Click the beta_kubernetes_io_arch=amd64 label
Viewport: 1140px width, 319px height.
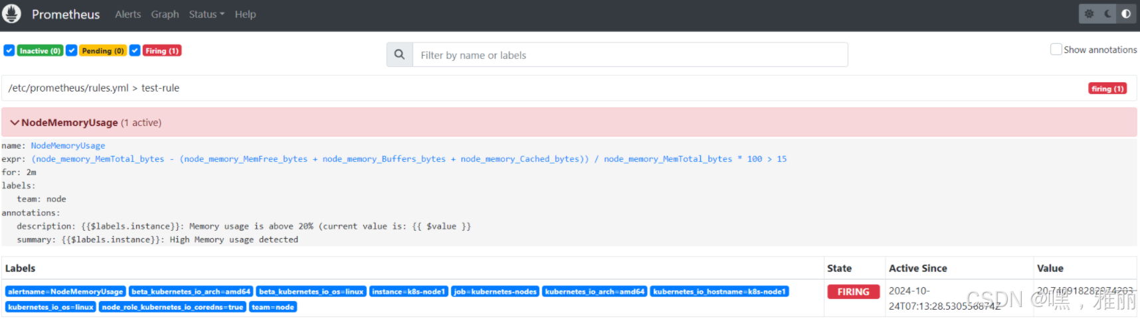(x=191, y=291)
